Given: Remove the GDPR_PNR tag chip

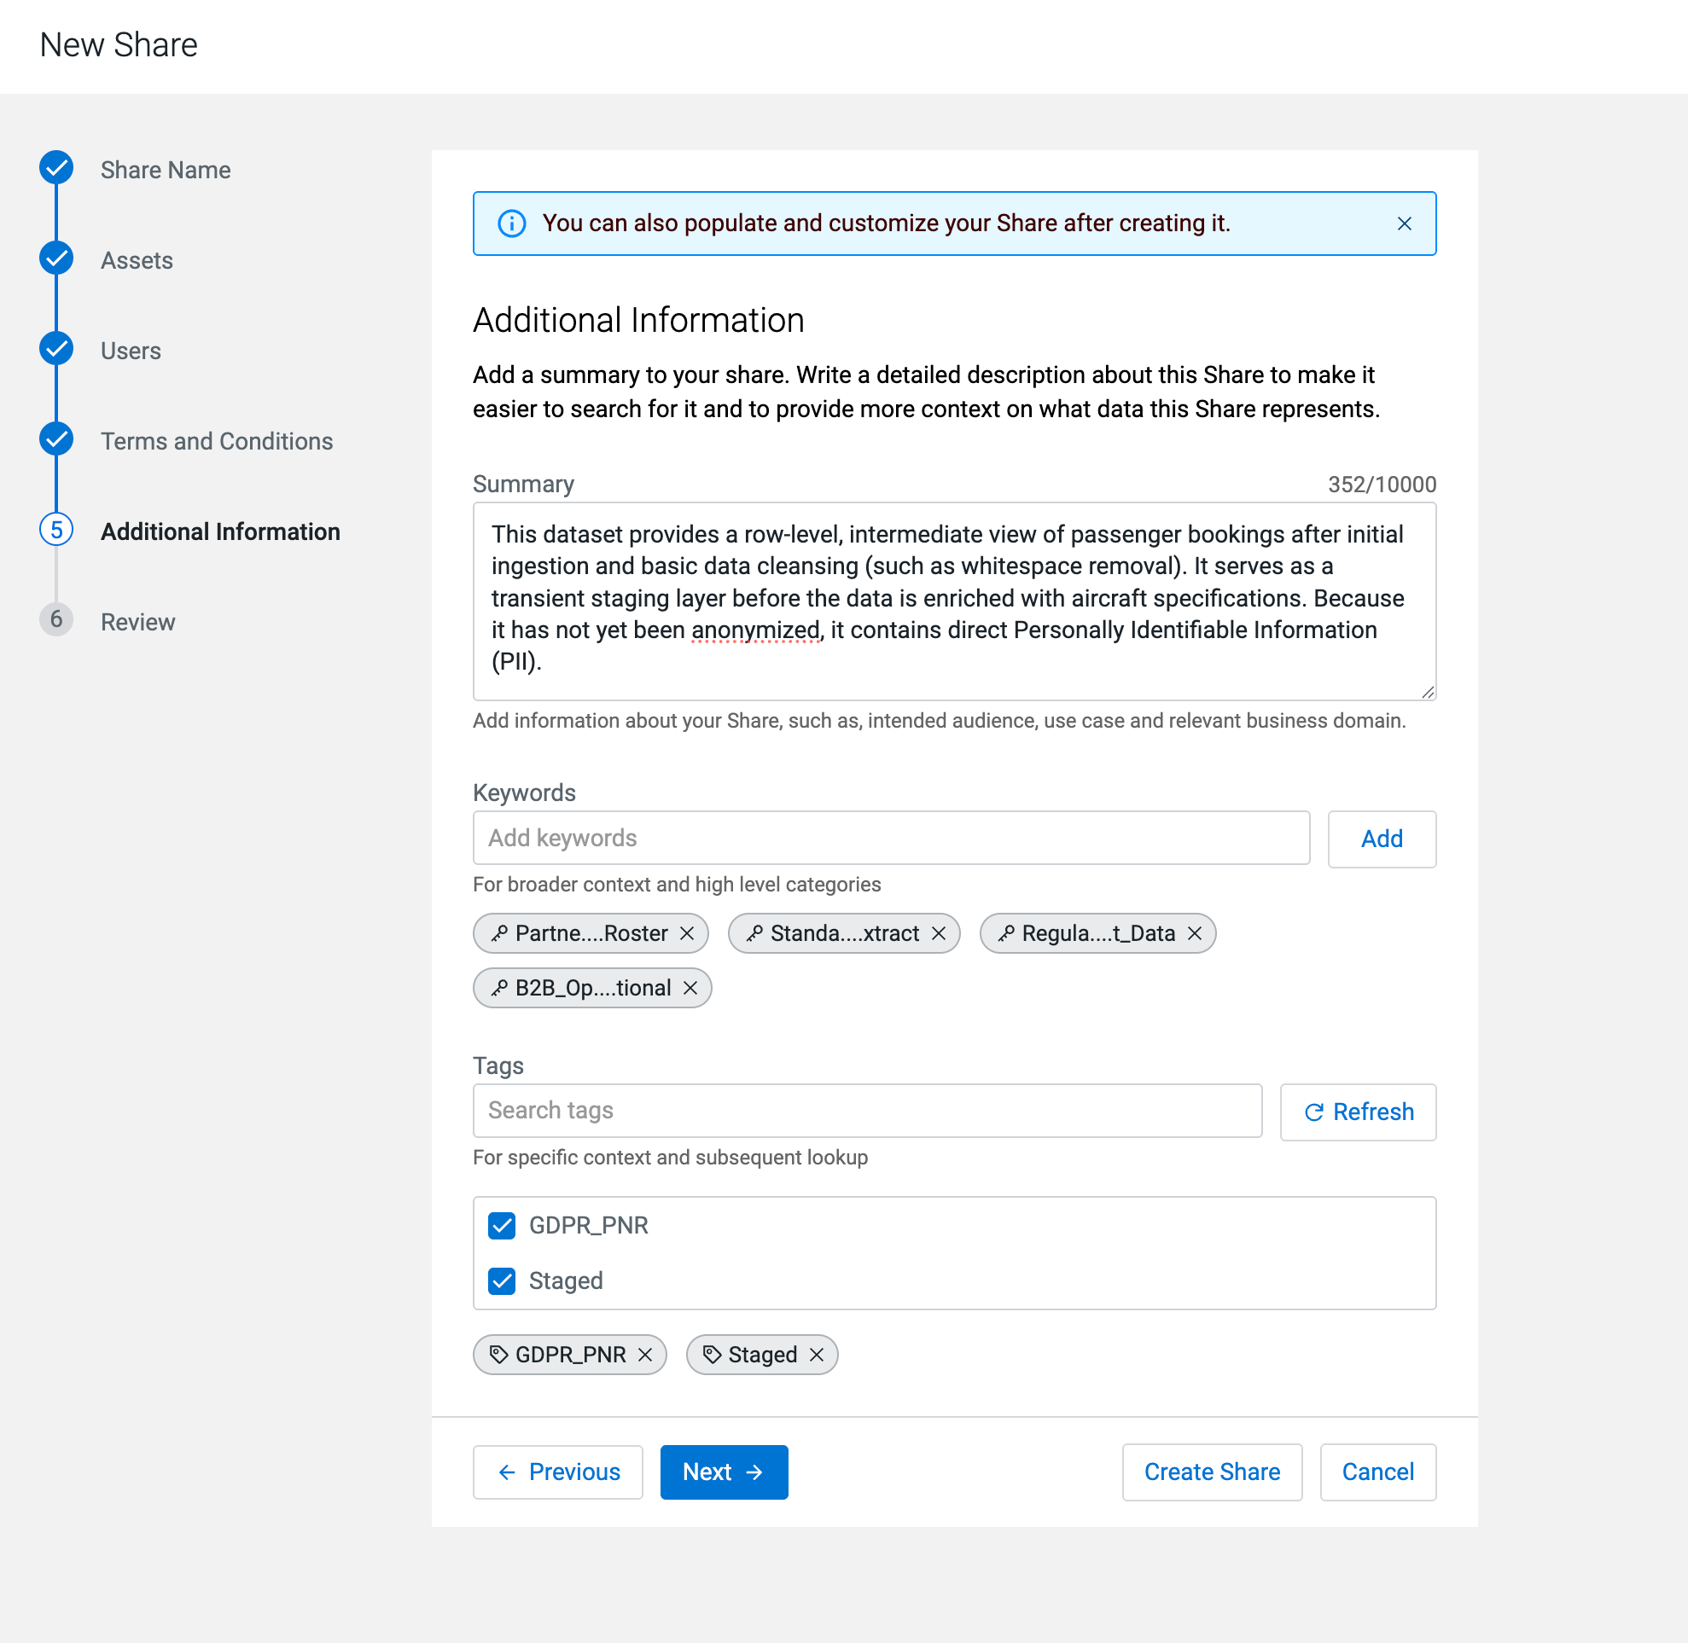Looking at the screenshot, I should click(645, 1355).
